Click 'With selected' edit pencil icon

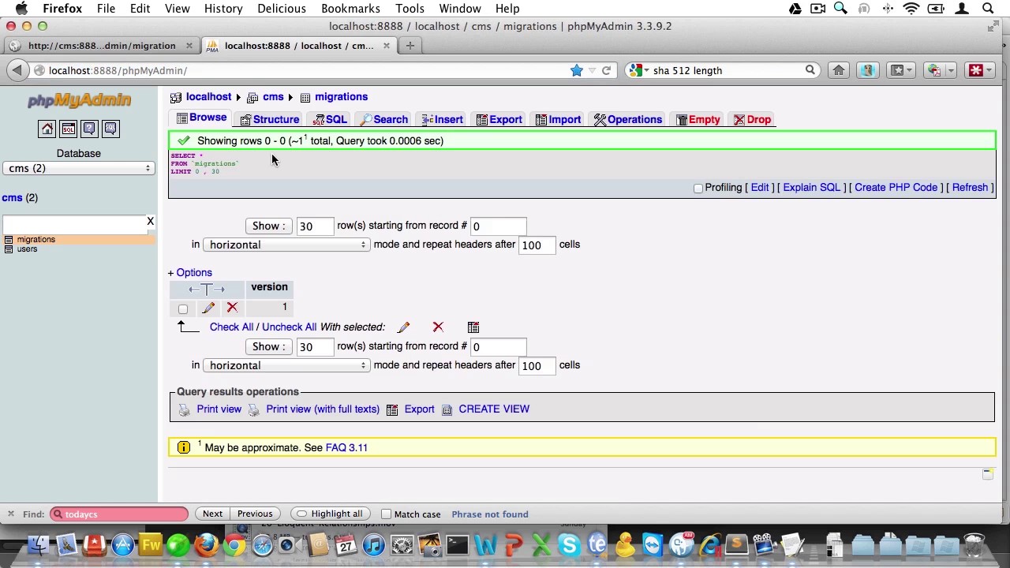coord(403,327)
